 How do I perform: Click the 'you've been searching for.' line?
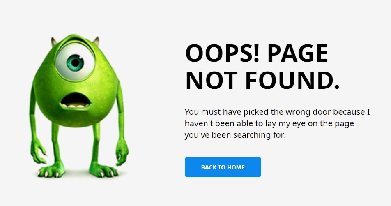point(235,135)
